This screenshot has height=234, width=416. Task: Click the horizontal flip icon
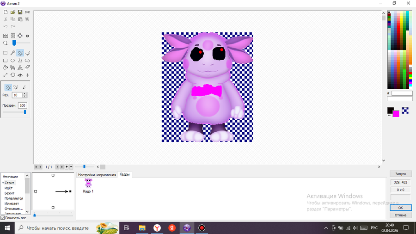(5, 36)
